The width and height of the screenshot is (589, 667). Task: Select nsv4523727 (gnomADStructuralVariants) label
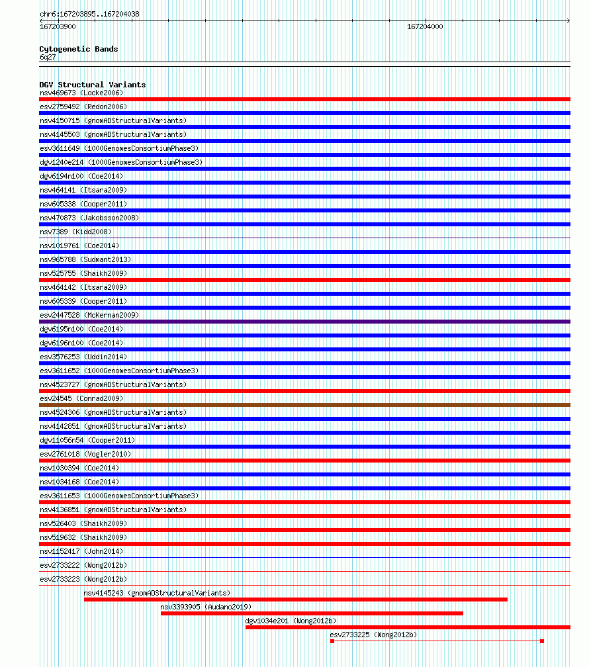113,384
